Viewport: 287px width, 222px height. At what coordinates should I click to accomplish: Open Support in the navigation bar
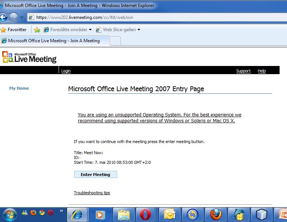coord(243,71)
